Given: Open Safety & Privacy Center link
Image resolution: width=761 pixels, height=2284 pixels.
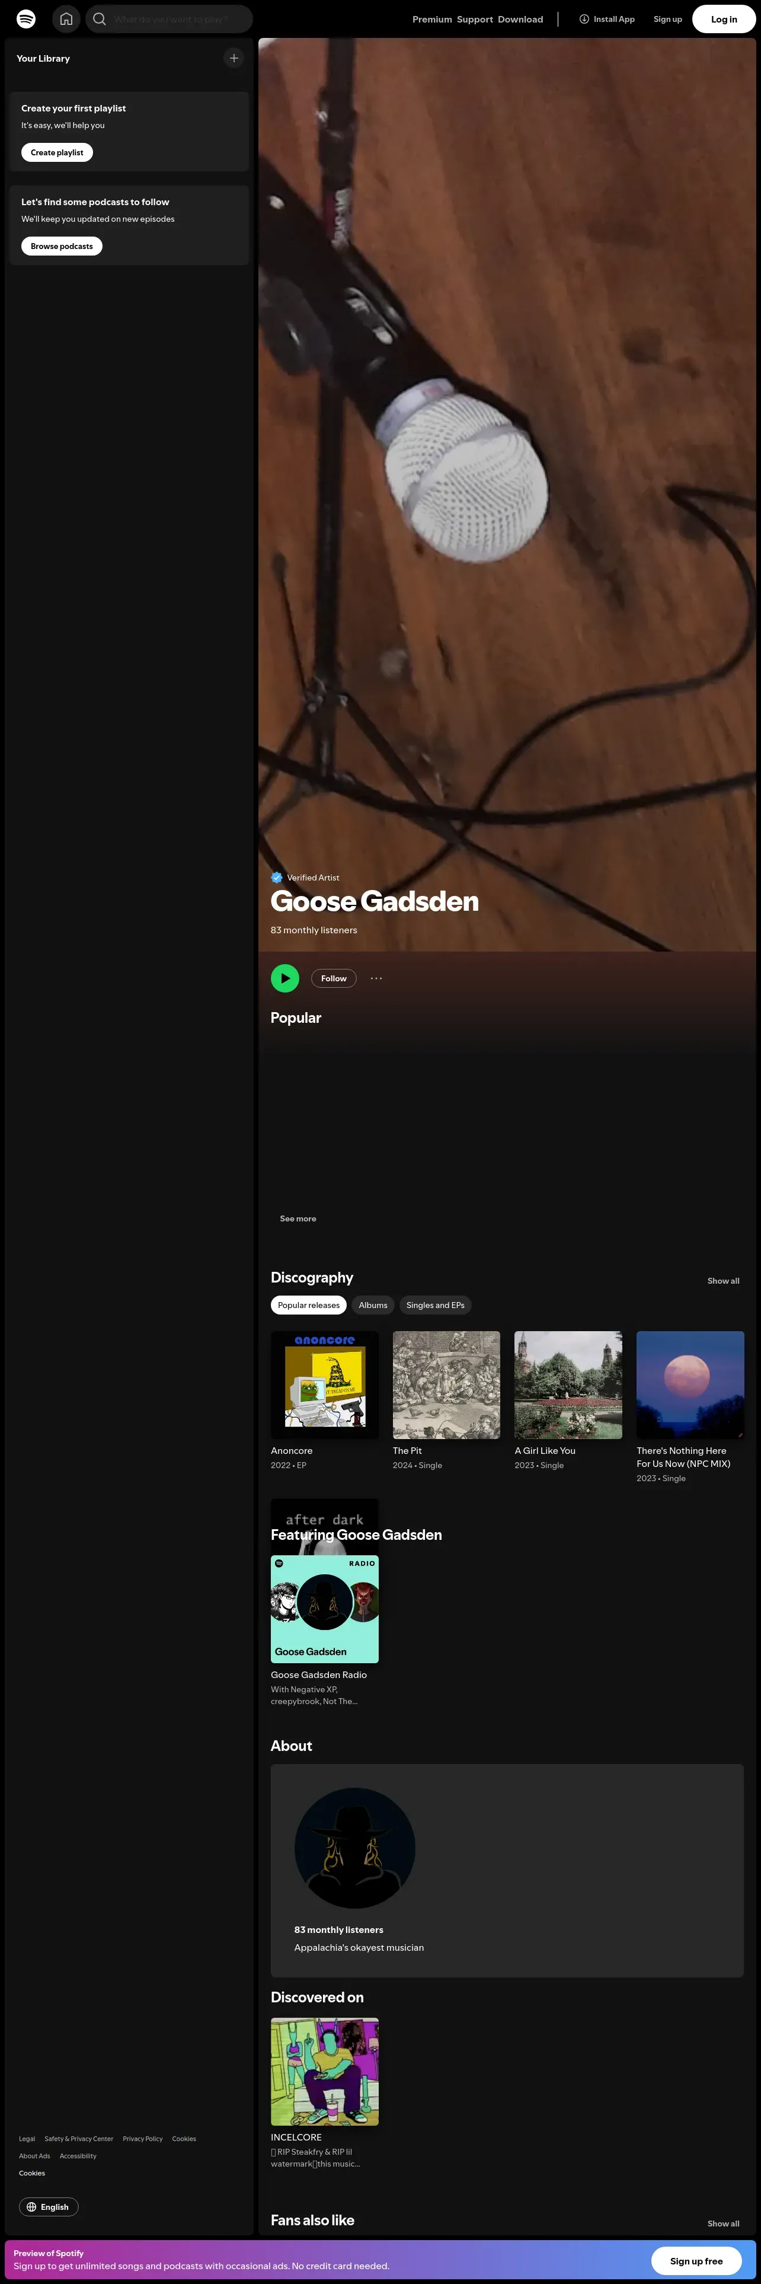Looking at the screenshot, I should (x=79, y=2139).
